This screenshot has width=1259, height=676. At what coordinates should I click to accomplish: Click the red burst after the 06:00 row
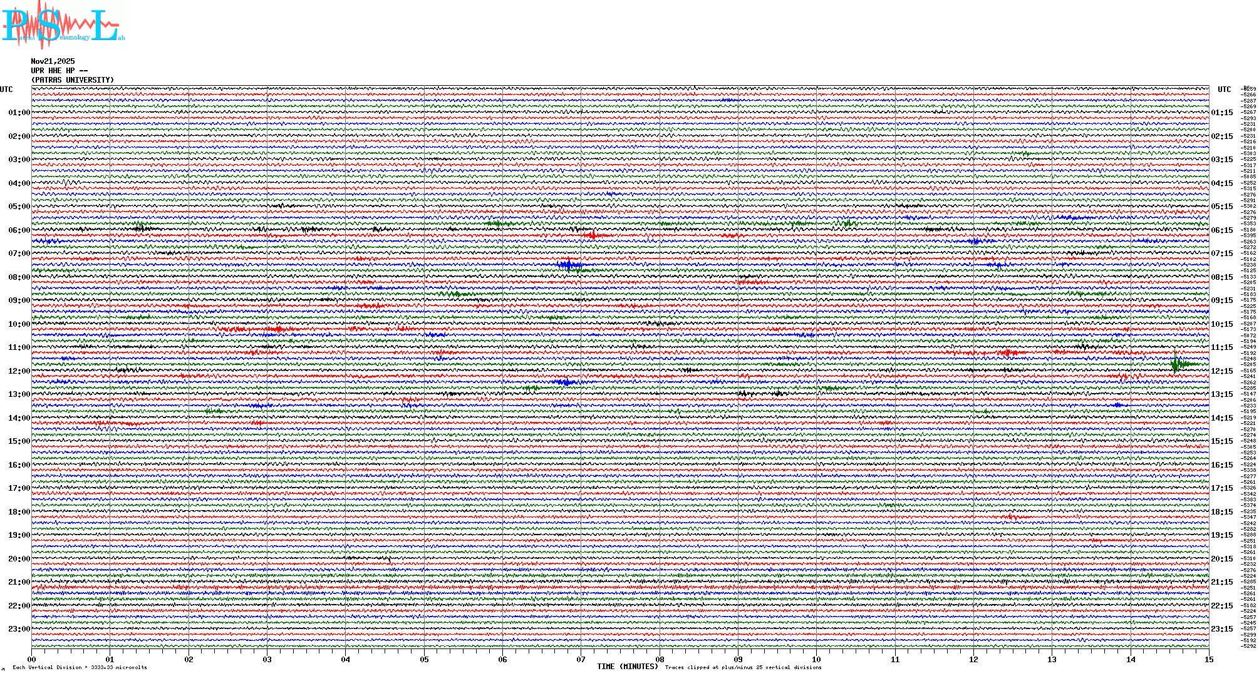point(593,235)
